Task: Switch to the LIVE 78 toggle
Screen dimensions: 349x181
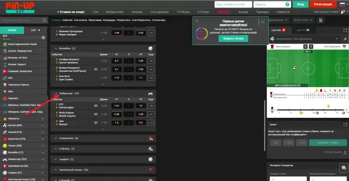Action: pos(35,30)
